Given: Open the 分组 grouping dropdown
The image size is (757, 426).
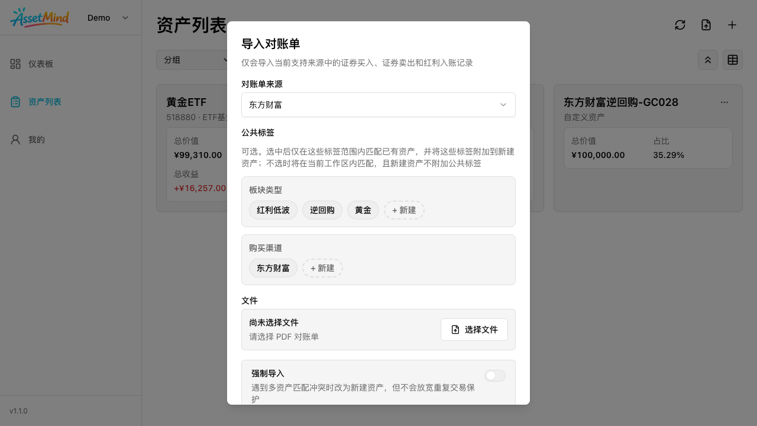Looking at the screenshot, I should tap(195, 60).
